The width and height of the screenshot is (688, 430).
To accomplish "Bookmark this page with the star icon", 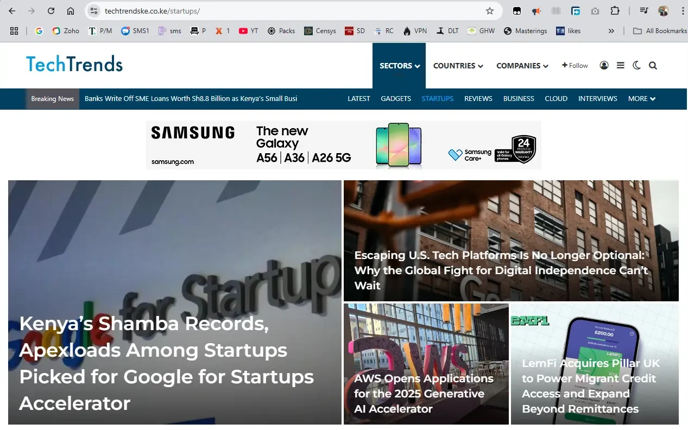I will pos(489,11).
